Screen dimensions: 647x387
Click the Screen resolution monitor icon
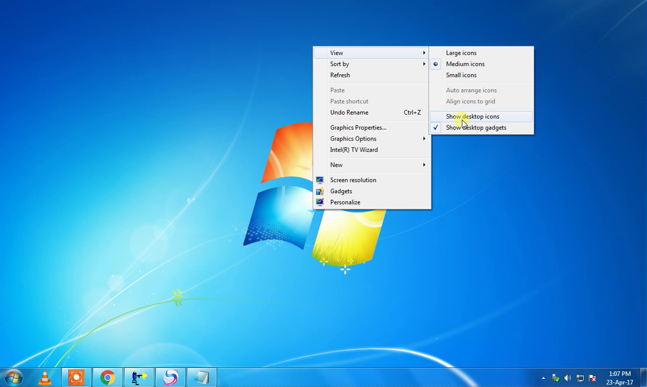point(319,180)
